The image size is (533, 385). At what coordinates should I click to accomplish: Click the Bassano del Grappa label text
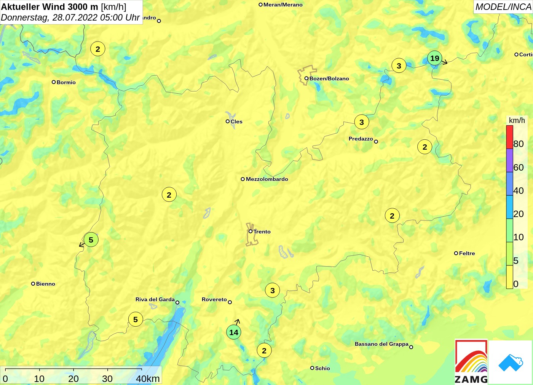tap(381, 344)
